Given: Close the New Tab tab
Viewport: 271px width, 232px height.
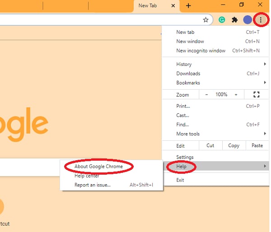Looking at the screenshot, I should point(173,6).
